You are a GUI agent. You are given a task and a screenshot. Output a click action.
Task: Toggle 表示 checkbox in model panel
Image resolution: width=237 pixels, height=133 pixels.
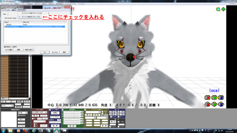coord(33,119)
